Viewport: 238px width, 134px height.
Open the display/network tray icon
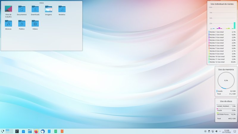click(213, 131)
